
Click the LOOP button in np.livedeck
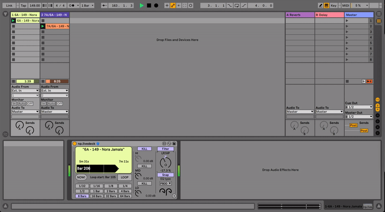point(125,177)
